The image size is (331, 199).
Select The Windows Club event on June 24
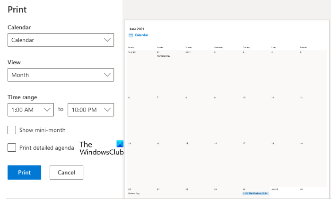pos(255,193)
